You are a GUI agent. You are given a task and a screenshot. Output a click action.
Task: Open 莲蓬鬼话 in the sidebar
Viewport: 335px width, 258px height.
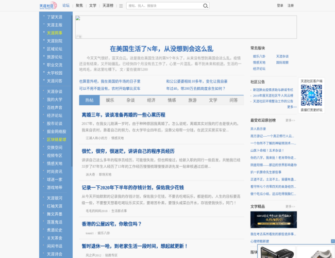[55, 222]
